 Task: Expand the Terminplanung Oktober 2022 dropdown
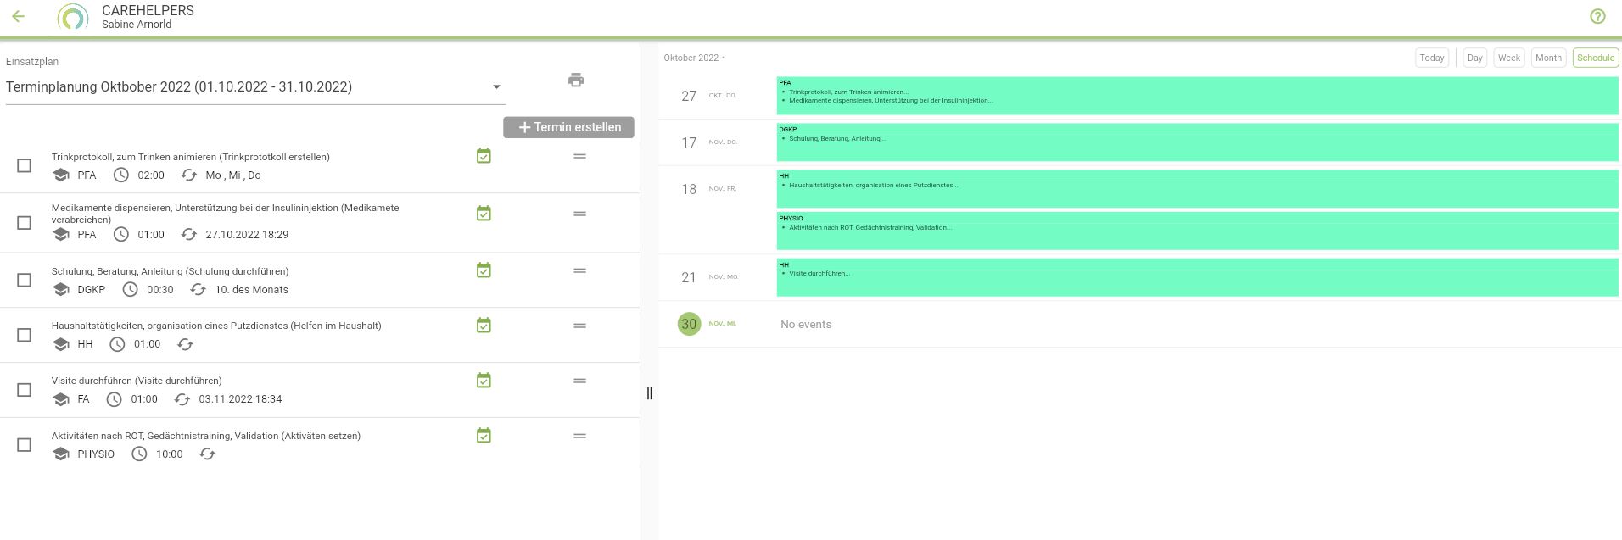coord(496,86)
